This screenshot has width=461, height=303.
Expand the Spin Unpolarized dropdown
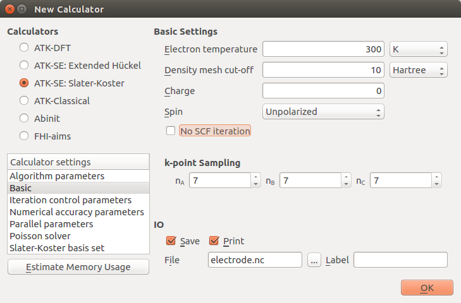tap(323, 112)
